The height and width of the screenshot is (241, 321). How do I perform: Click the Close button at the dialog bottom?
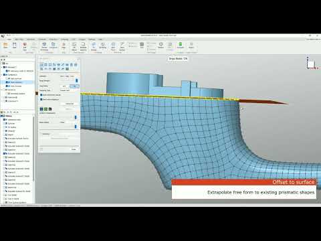(74, 149)
